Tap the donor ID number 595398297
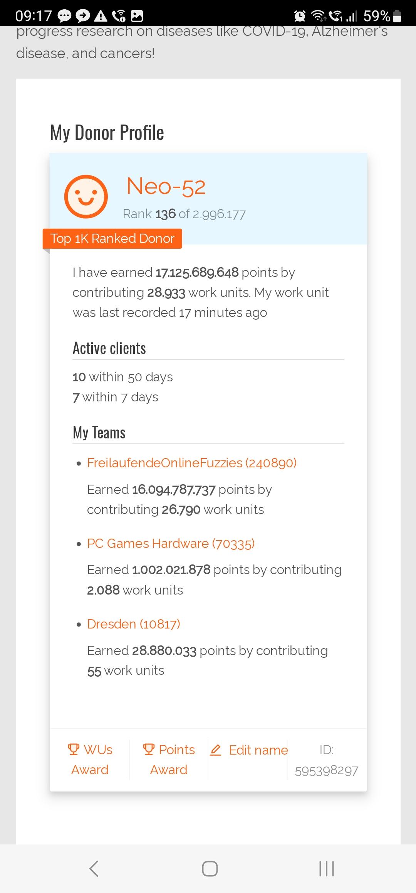The width and height of the screenshot is (416, 893). [x=327, y=770]
